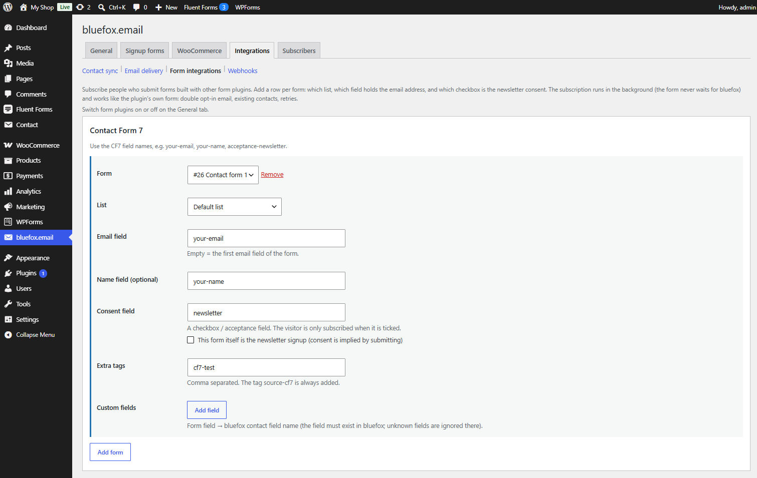Image resolution: width=757 pixels, height=478 pixels.
Task: Open the My Shop home icon
Action: tap(23, 7)
